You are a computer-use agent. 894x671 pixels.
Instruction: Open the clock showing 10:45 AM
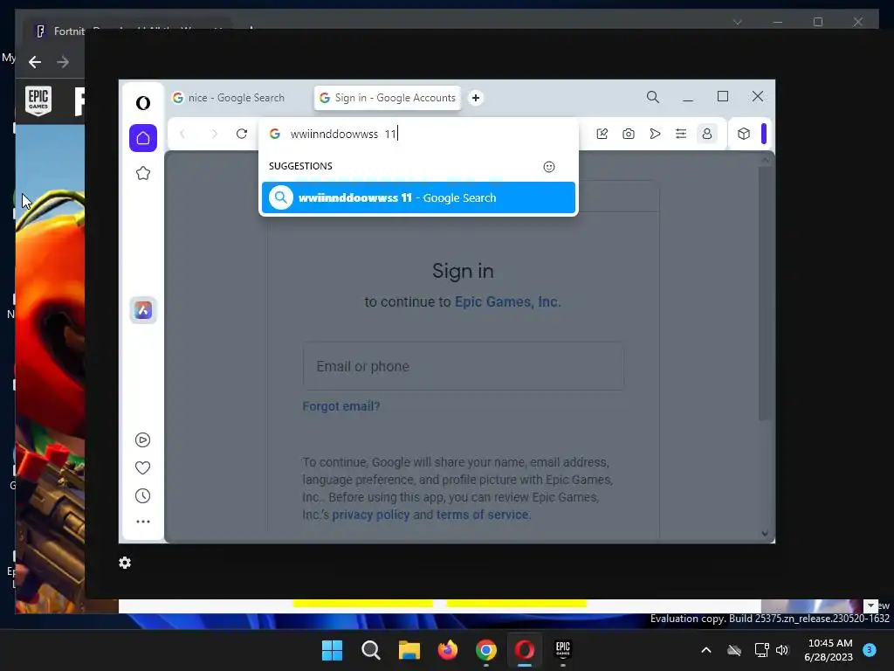pos(829,650)
